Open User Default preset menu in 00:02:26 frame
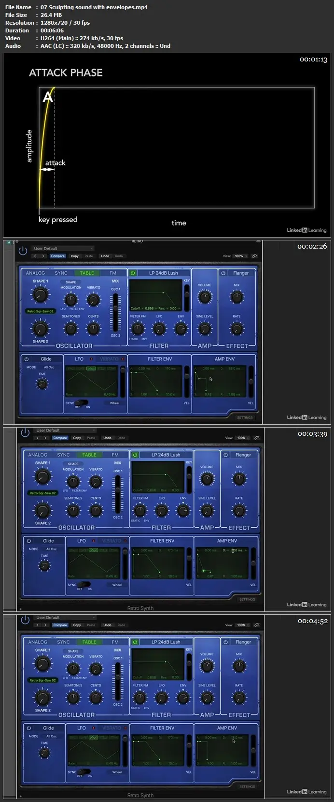 coord(63,248)
